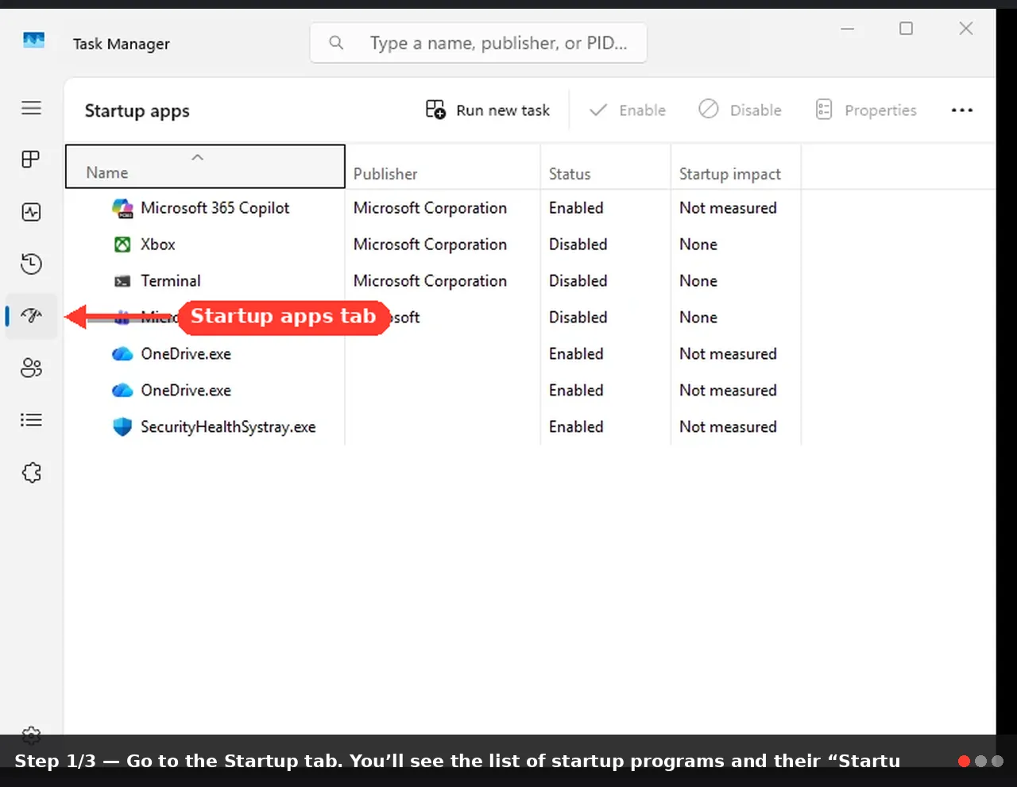1017x787 pixels.
Task: Maximize the Task Manager window
Action: [906, 29]
